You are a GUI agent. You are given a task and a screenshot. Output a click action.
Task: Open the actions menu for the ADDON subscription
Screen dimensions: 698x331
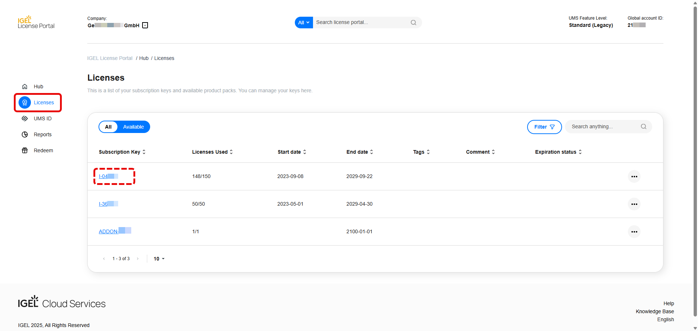[634, 231]
